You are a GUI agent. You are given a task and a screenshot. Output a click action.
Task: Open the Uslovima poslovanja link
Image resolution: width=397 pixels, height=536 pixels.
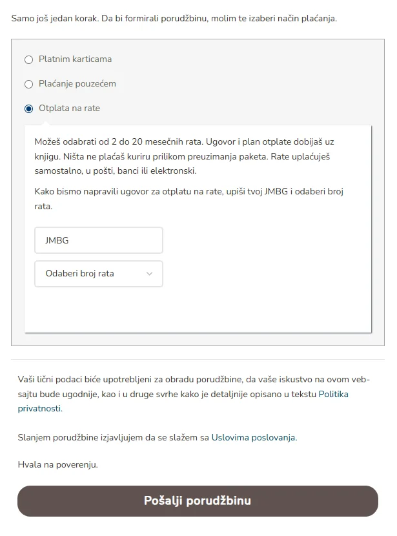pos(254,437)
